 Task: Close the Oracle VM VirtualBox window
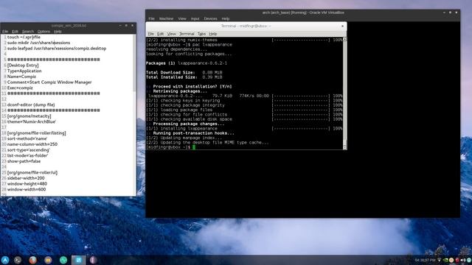click(x=457, y=13)
